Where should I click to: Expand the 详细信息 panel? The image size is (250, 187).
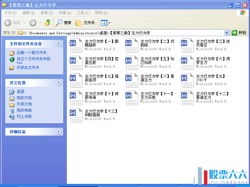point(59,132)
